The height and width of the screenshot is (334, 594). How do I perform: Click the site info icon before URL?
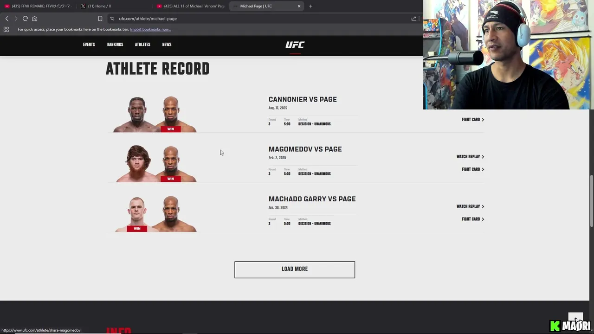tap(112, 19)
